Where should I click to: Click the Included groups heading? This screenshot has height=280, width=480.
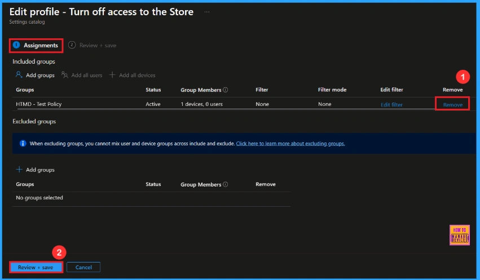(34, 61)
